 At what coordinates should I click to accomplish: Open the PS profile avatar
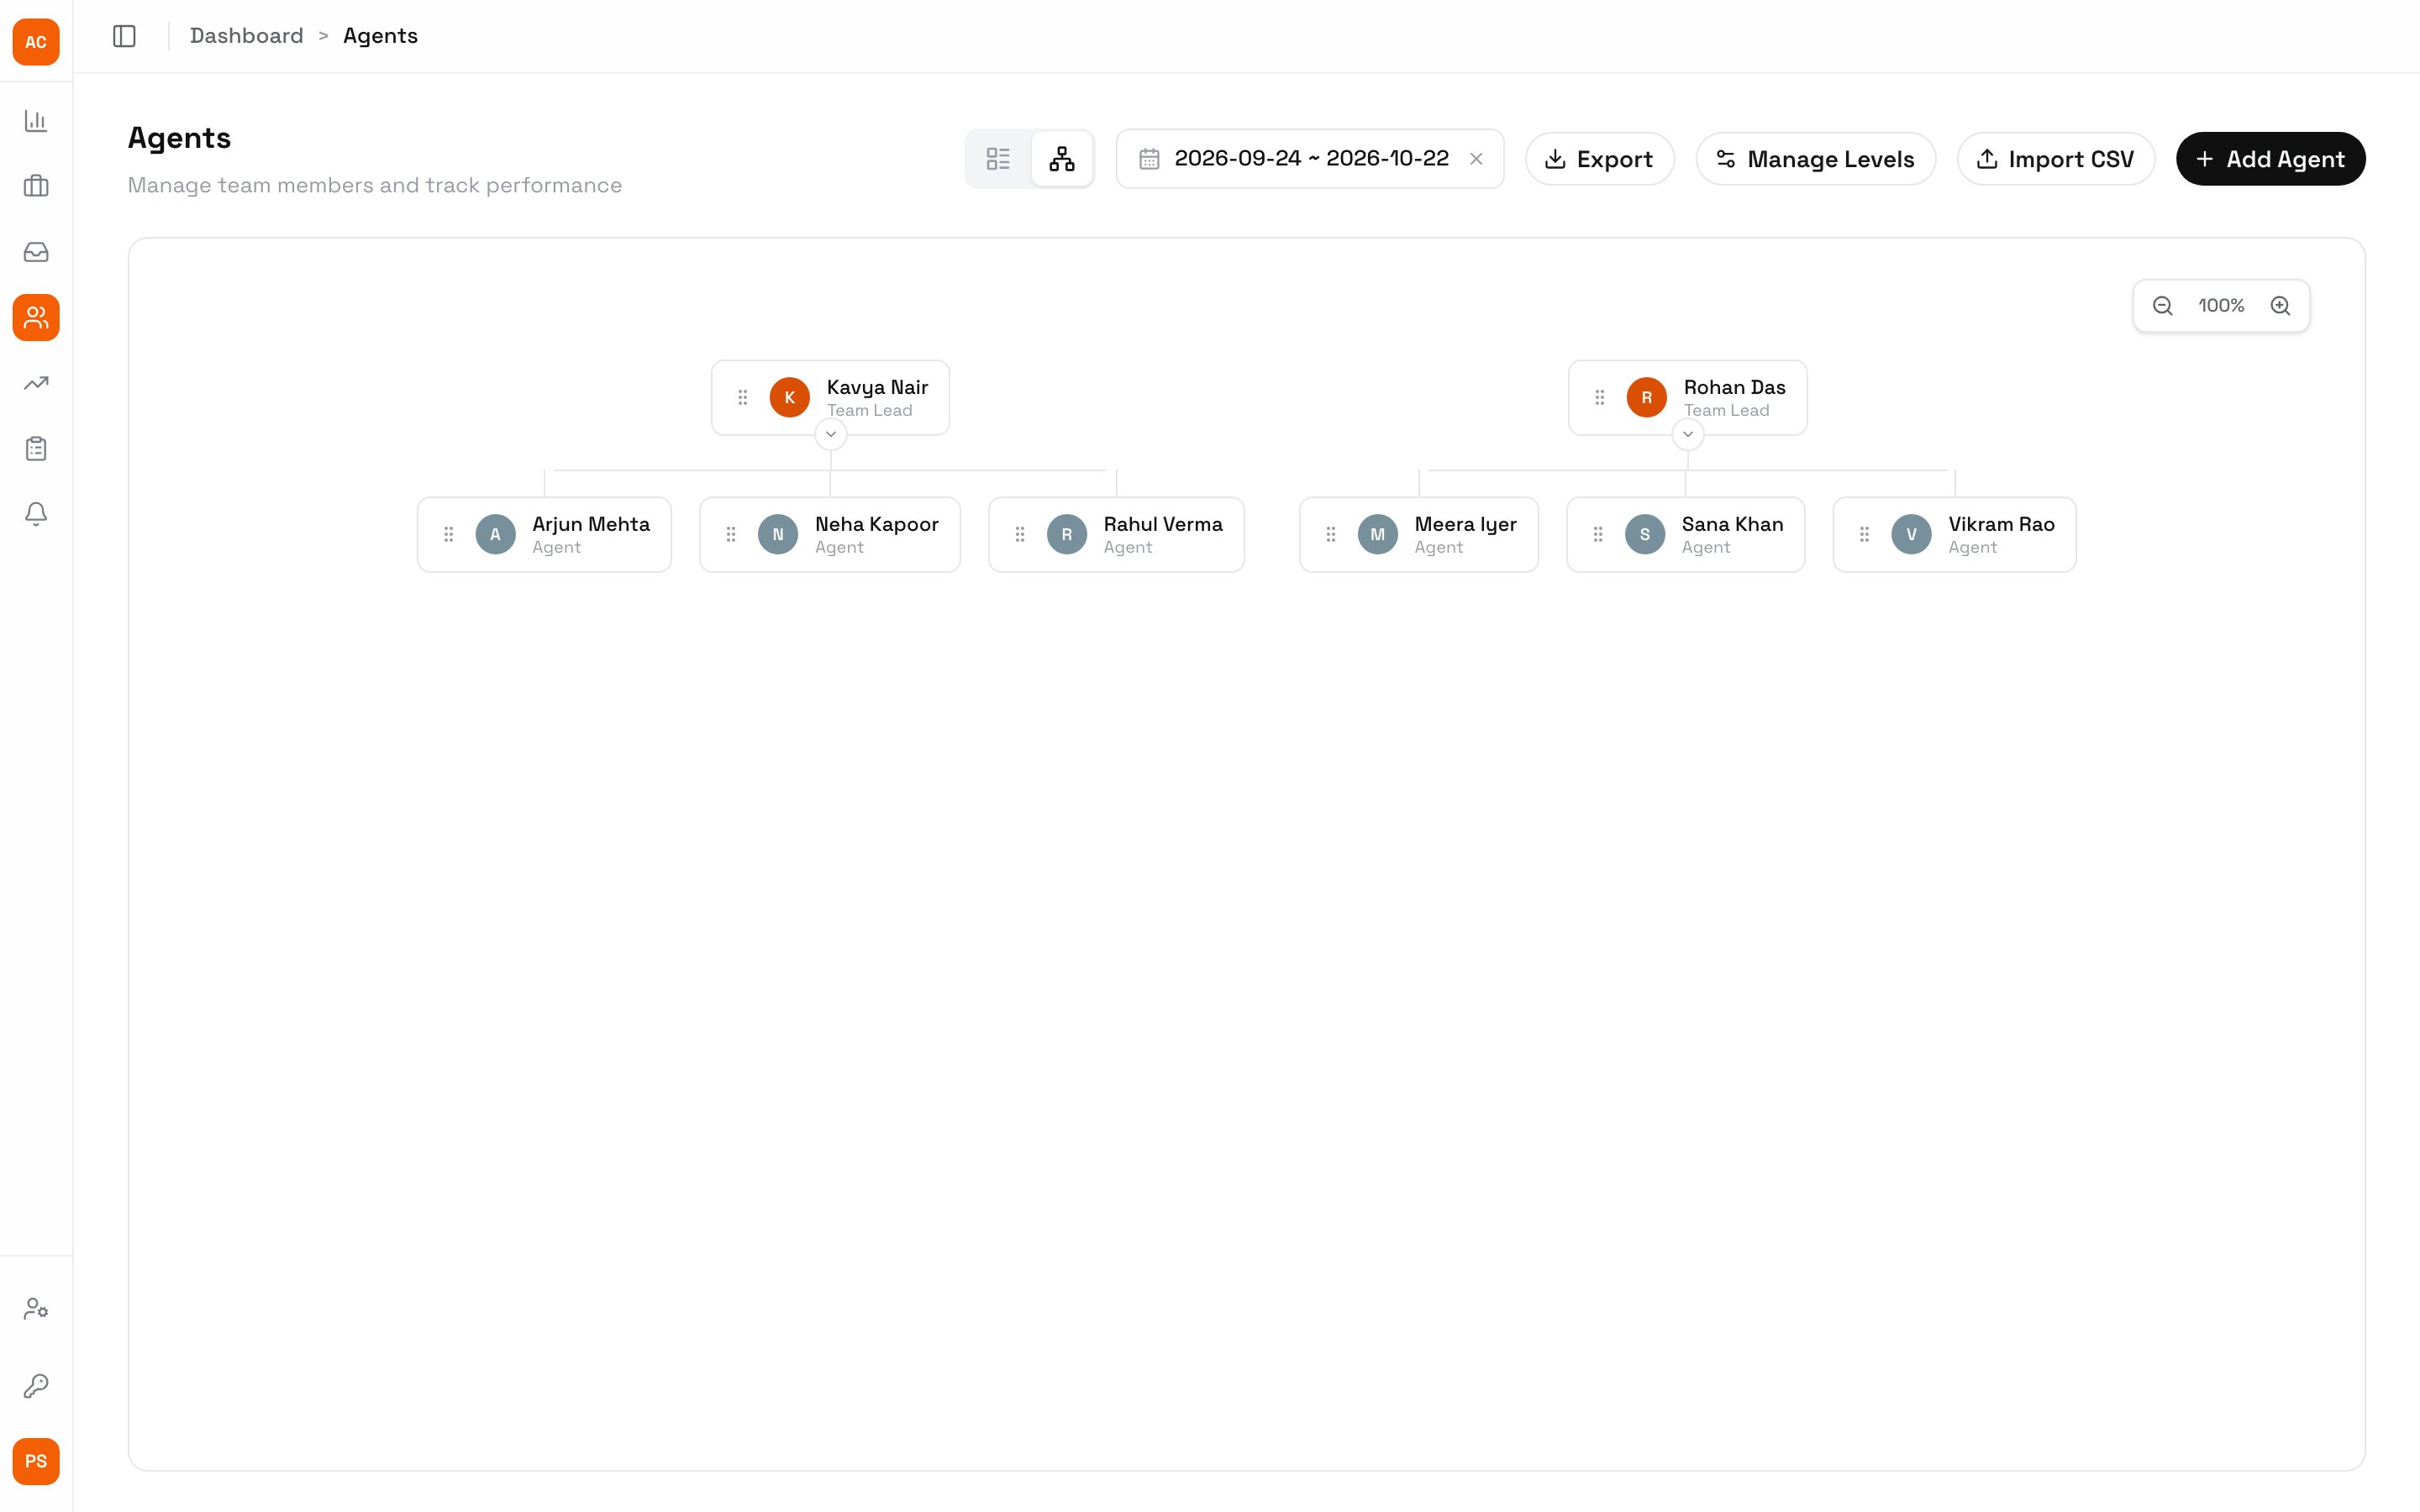click(x=36, y=1462)
